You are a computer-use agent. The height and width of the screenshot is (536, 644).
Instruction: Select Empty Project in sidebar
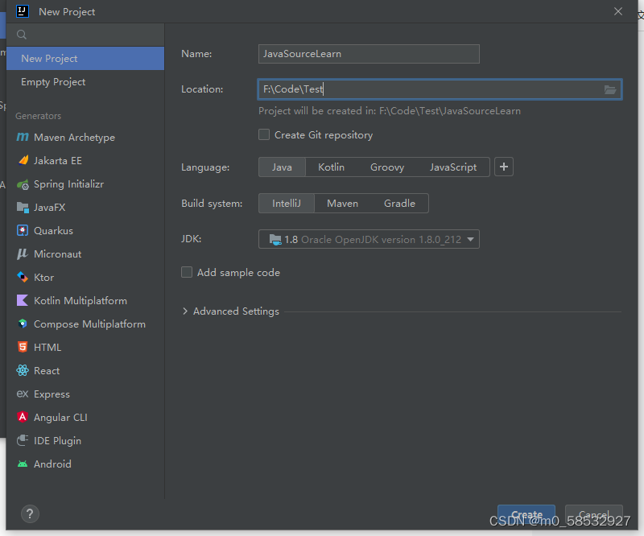[x=85, y=82]
